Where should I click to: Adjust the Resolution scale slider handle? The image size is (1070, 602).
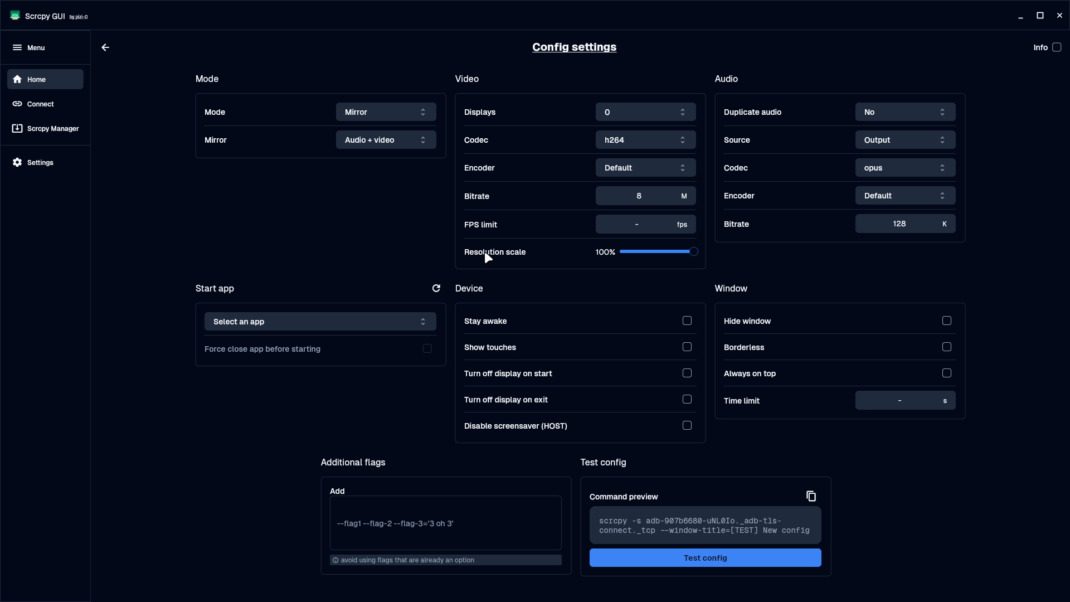pyautogui.click(x=693, y=252)
